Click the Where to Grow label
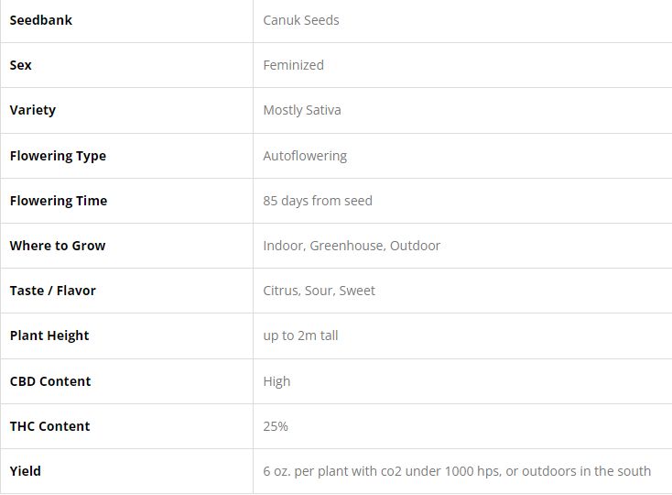Viewport: 672px width, 495px height. point(57,246)
